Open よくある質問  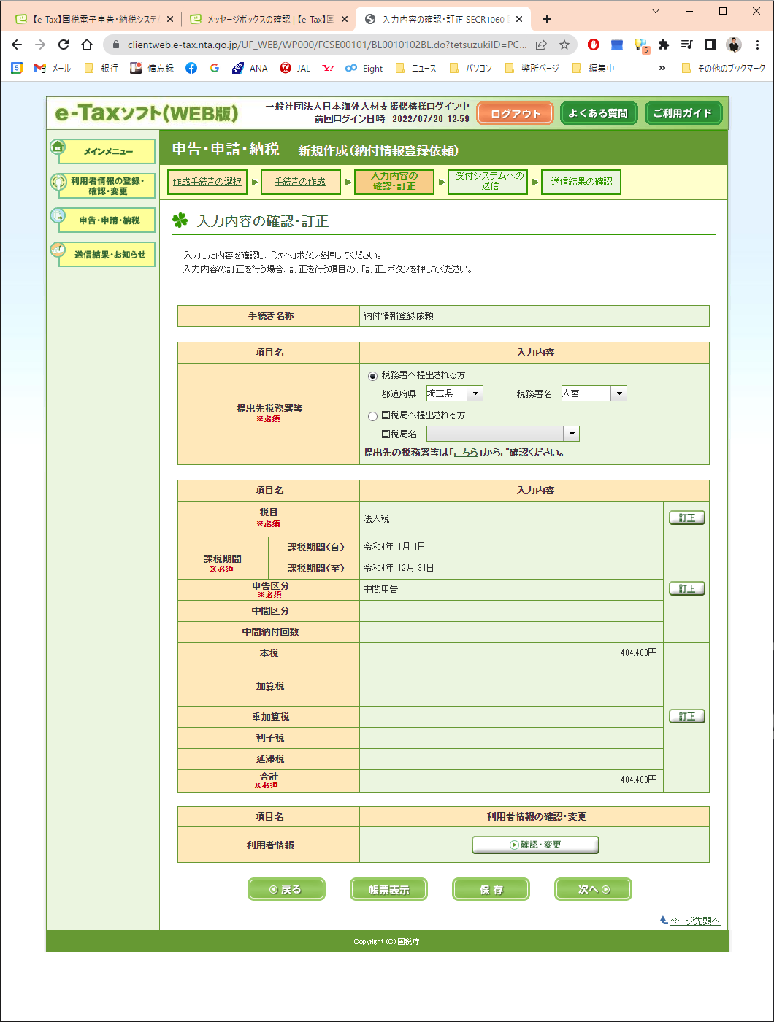[599, 114]
